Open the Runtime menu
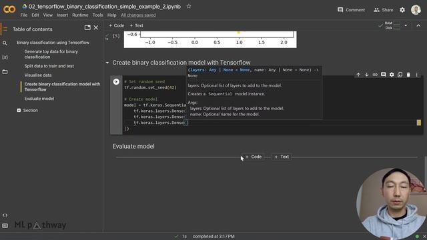The width and height of the screenshot is (427, 240). coord(80,15)
